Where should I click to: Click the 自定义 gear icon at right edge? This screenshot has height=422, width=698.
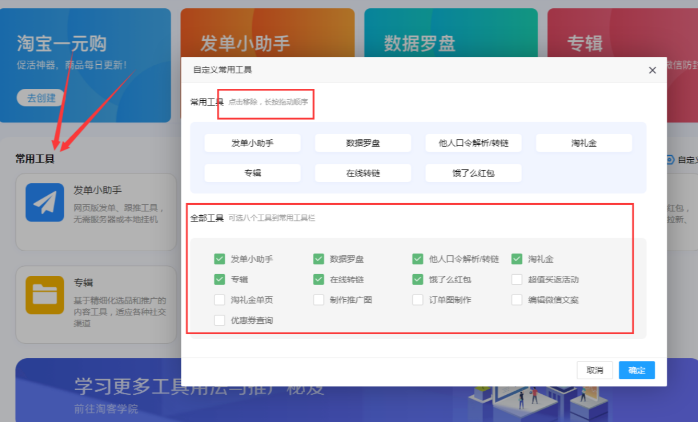pos(670,160)
